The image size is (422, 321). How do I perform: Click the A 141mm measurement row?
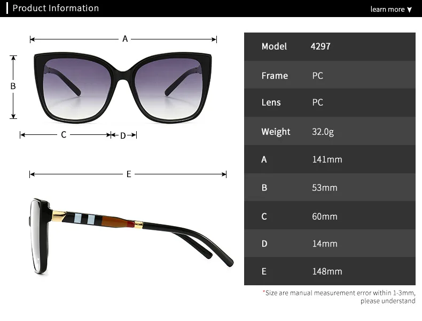coord(330,159)
